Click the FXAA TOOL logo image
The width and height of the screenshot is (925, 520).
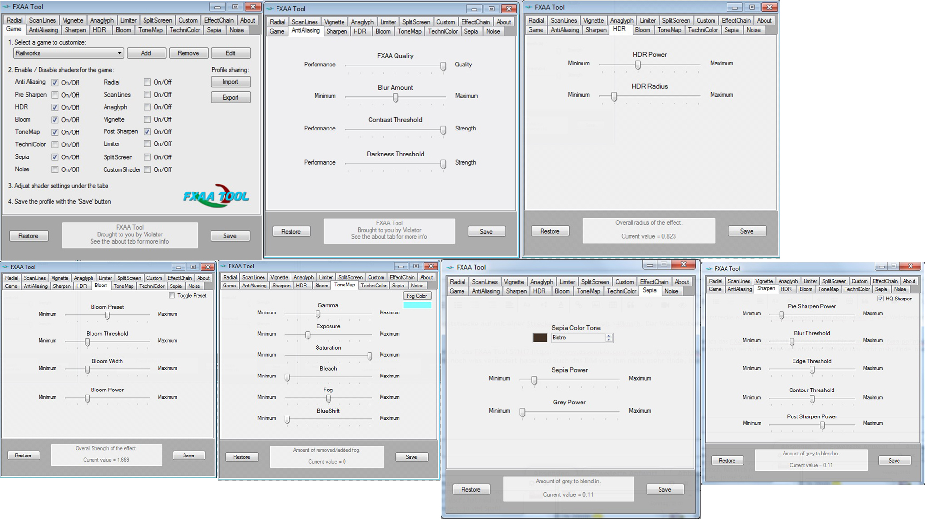click(x=215, y=196)
